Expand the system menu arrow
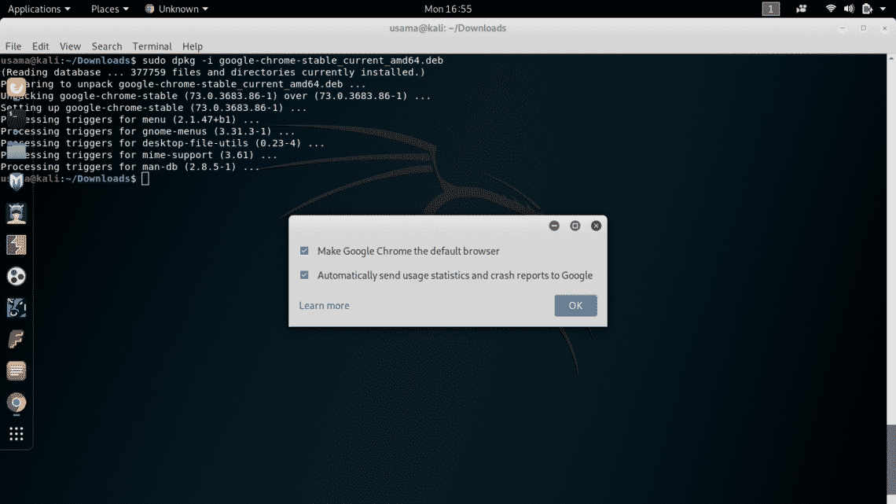Image resolution: width=896 pixels, height=504 pixels. tap(883, 9)
